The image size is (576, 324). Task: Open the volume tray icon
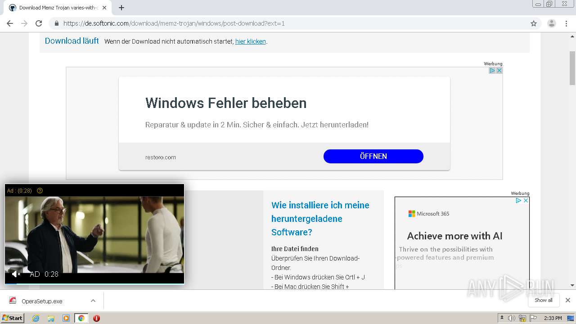512,318
